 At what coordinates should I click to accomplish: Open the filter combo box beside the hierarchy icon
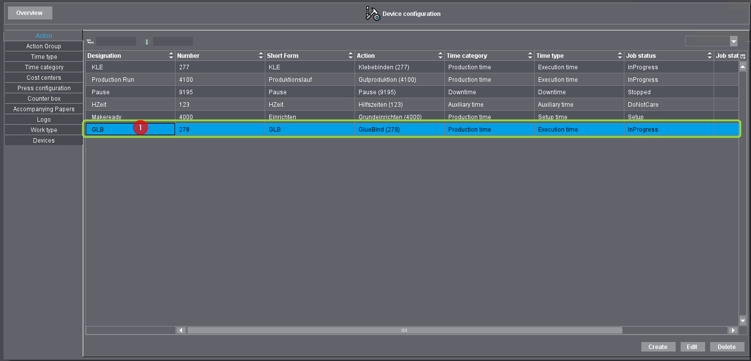point(116,41)
